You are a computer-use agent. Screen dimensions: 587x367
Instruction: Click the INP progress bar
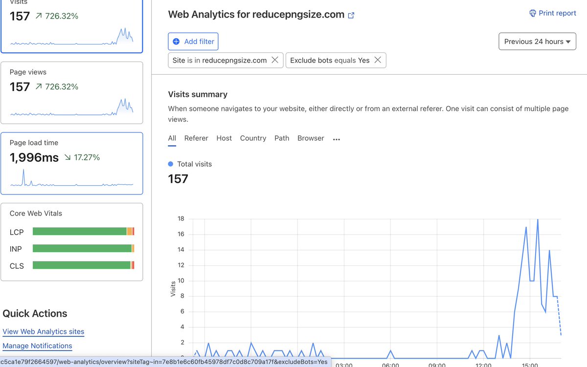point(83,248)
